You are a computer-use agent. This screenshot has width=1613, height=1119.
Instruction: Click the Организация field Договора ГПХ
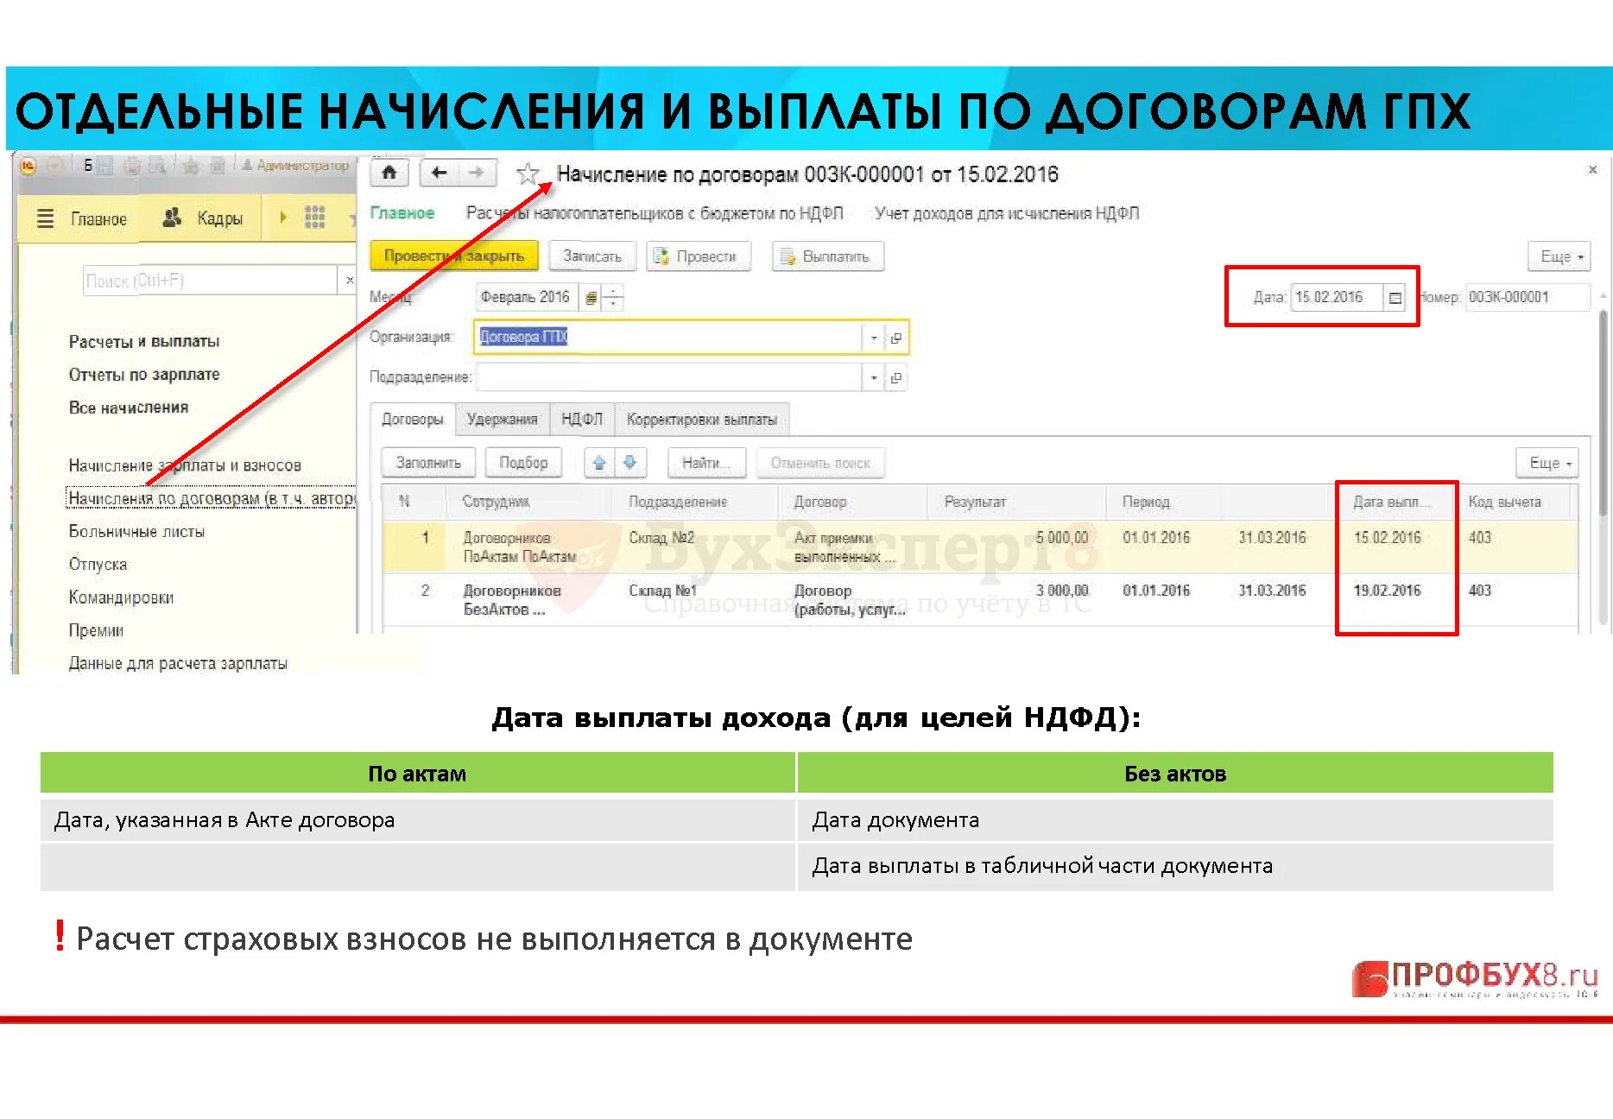pos(667,338)
